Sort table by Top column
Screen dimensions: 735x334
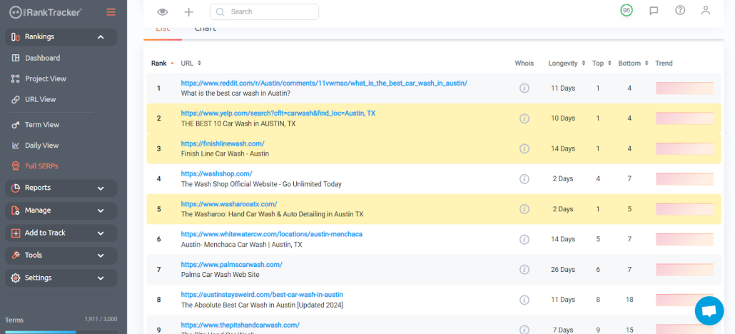click(602, 64)
